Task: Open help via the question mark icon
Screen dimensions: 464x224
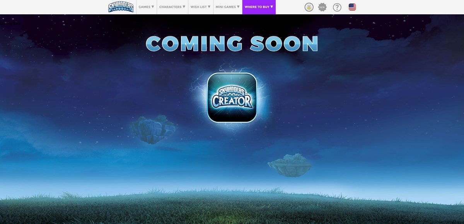Action: (x=337, y=7)
